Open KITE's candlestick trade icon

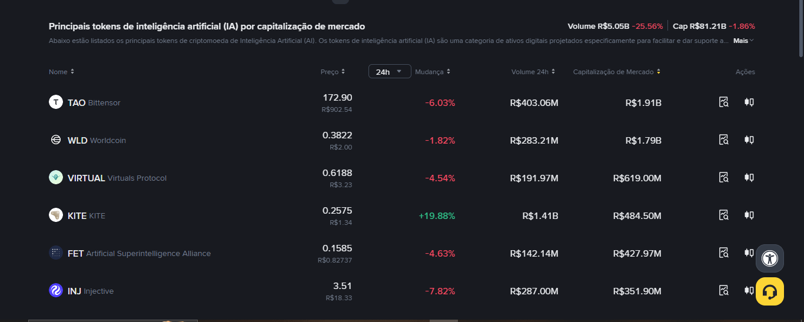click(749, 215)
